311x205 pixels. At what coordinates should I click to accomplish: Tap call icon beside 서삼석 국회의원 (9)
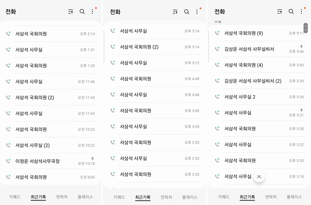click(x=217, y=33)
